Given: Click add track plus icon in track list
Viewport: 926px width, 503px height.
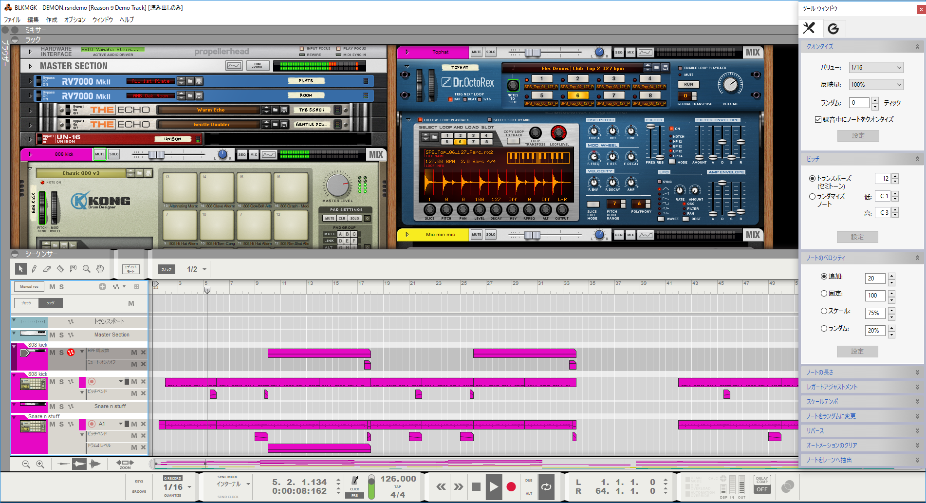Looking at the screenshot, I should [102, 287].
